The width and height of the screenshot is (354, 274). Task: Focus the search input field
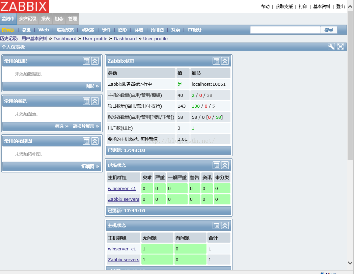[x=285, y=30]
